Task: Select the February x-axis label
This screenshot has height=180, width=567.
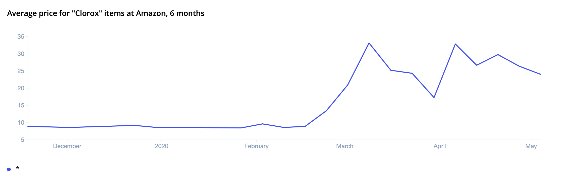Action: click(256, 146)
